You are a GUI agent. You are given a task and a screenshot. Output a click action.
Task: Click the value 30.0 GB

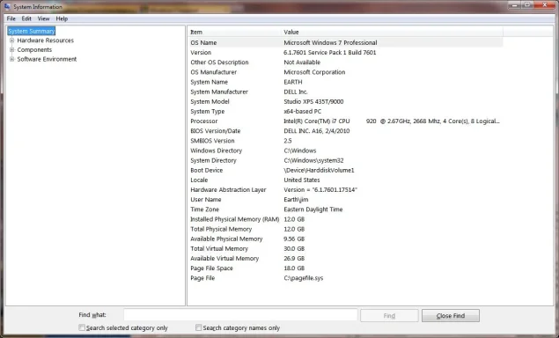(294, 248)
